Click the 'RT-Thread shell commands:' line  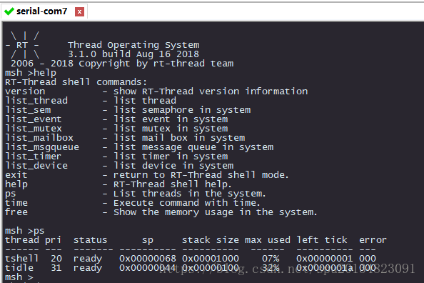(76, 82)
